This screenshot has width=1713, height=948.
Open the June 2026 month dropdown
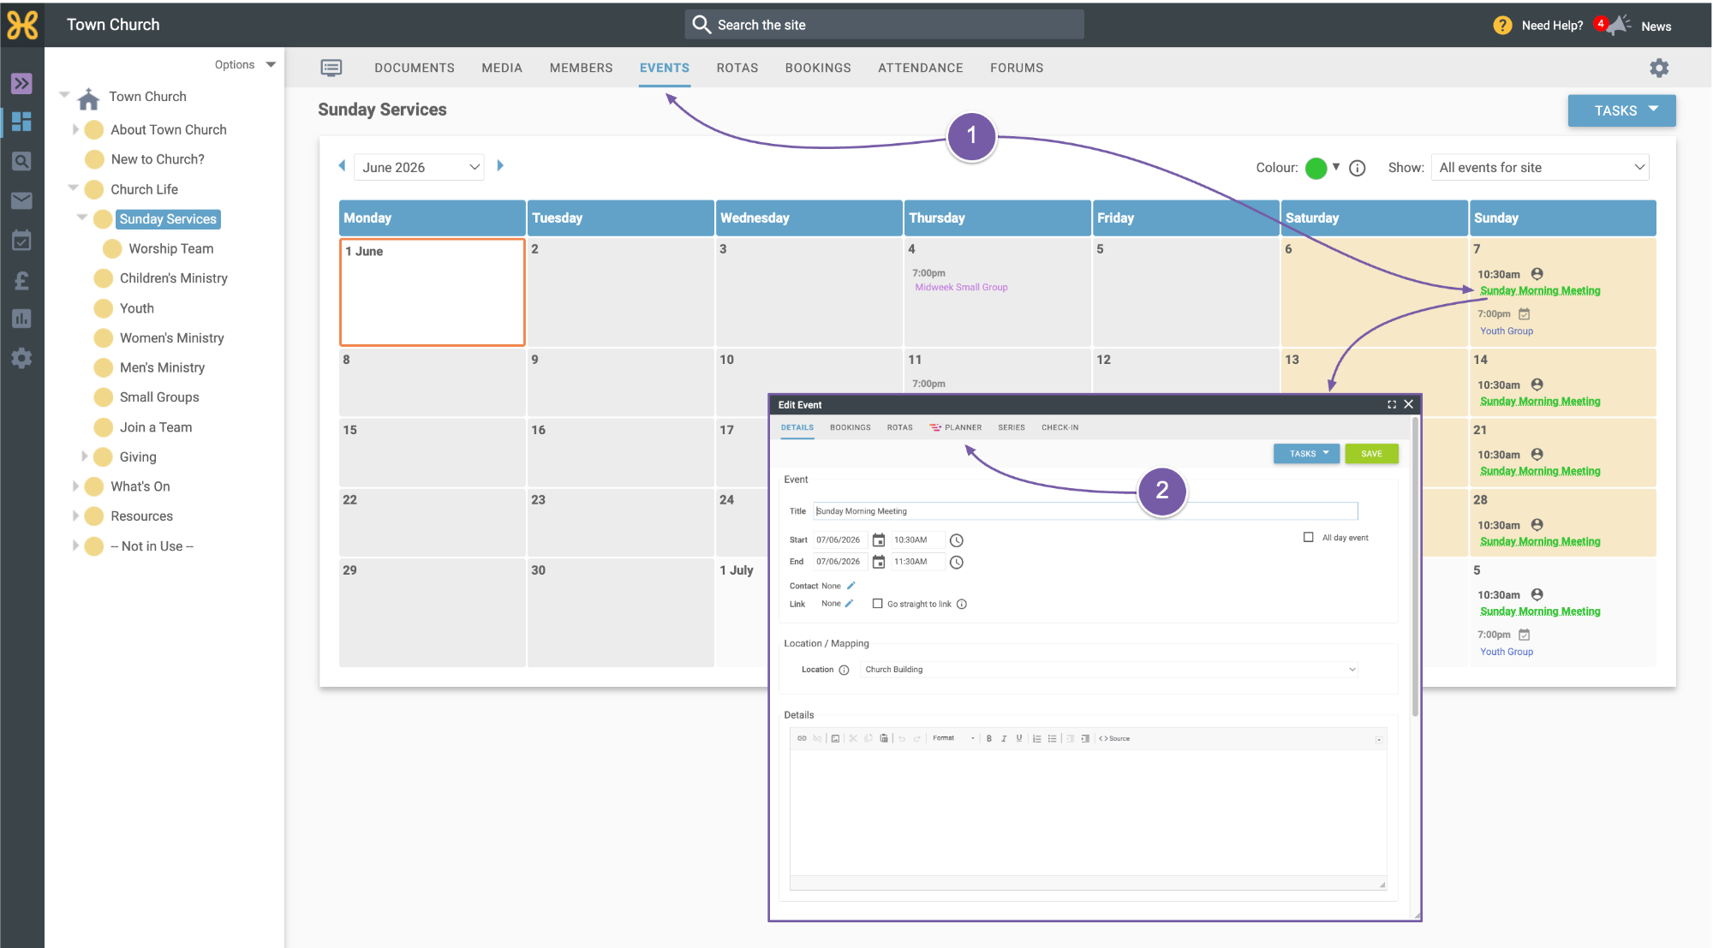419,167
